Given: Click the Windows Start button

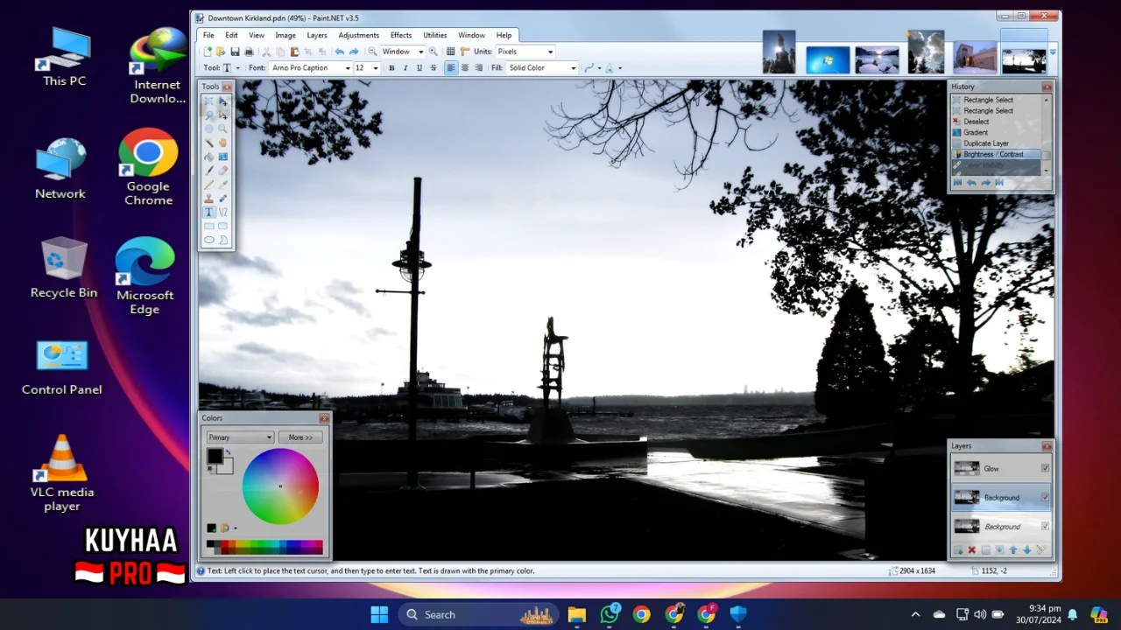Looking at the screenshot, I should click(379, 614).
